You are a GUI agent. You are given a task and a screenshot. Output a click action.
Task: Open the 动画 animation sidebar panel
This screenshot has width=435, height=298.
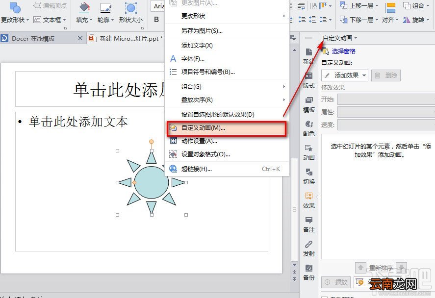(x=309, y=152)
